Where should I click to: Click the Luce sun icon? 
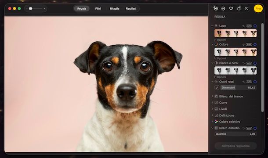pyautogui.click(x=216, y=26)
